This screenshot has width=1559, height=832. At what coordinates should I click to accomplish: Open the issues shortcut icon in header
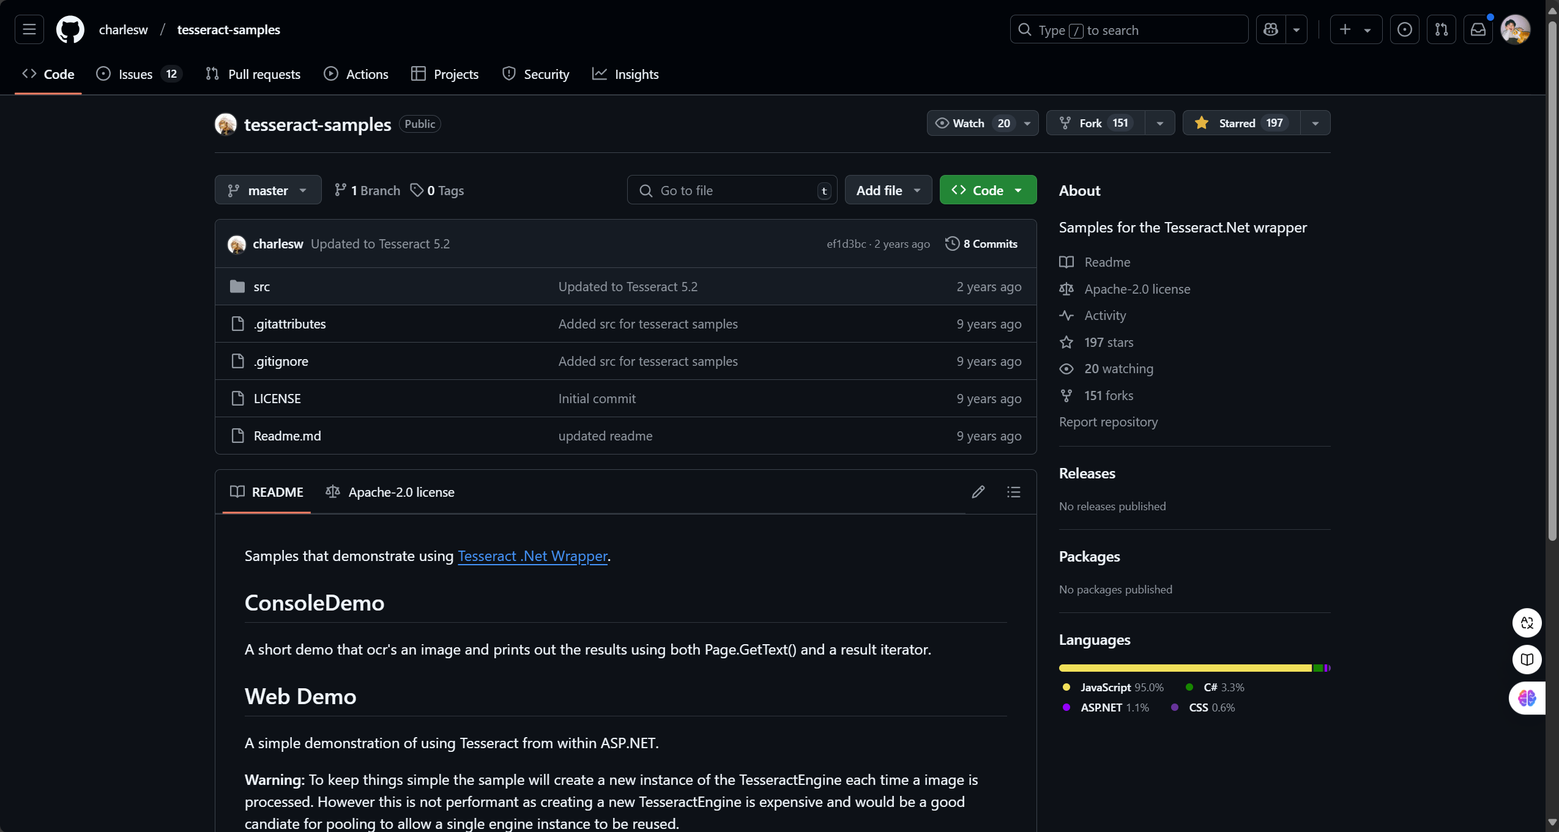coord(1405,29)
